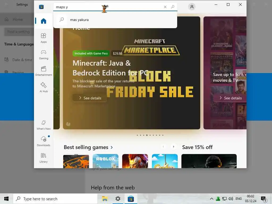Clear the search box with X icon

165,7
